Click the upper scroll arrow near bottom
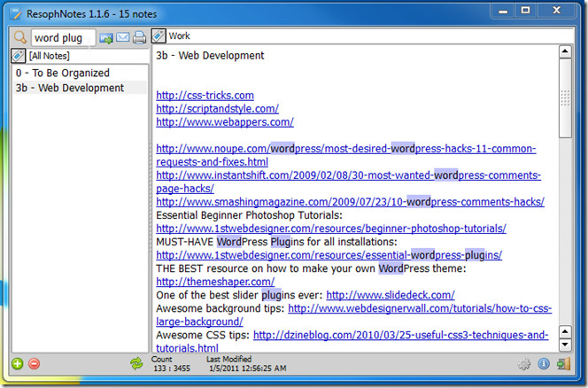Screen dimensions: 588x388 [565, 331]
